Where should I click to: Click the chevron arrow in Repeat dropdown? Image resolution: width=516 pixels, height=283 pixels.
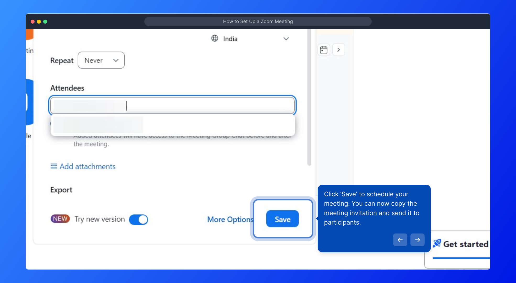(116, 60)
